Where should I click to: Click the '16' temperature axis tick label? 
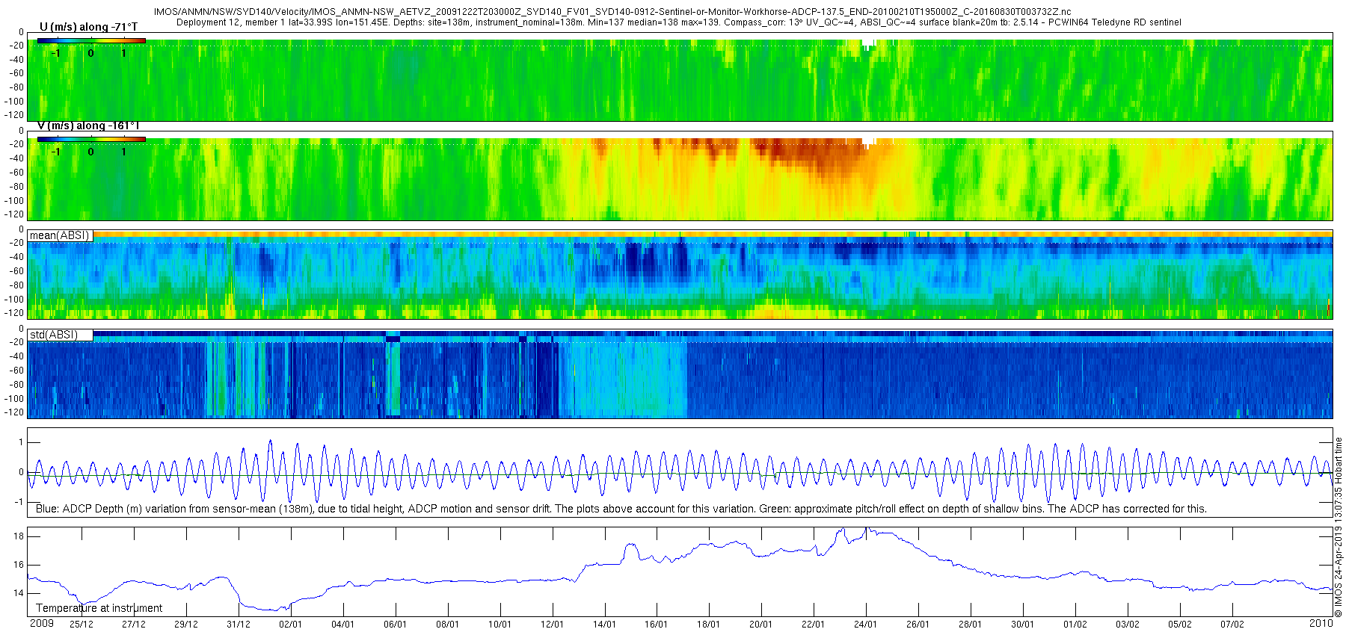click(x=19, y=565)
